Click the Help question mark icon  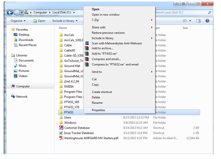click(x=207, y=21)
